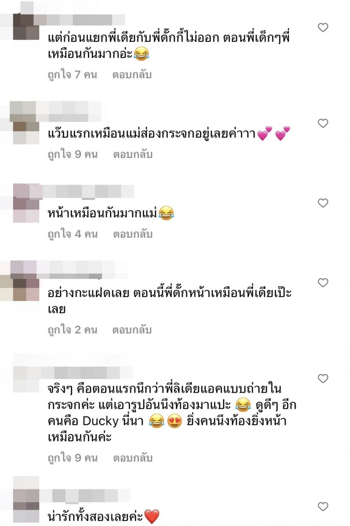
Task: Open likes list of first ถูกใจ 9 คน
Action: (73, 154)
